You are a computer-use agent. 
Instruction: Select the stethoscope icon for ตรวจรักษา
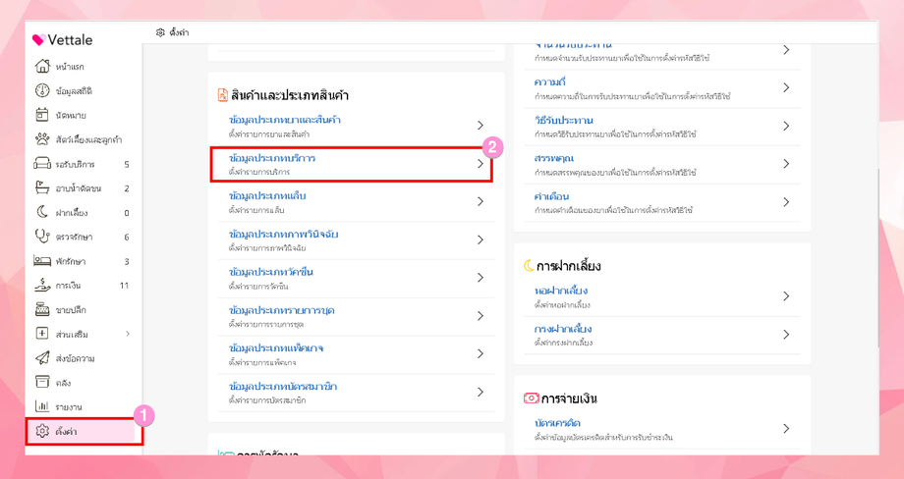(42, 237)
